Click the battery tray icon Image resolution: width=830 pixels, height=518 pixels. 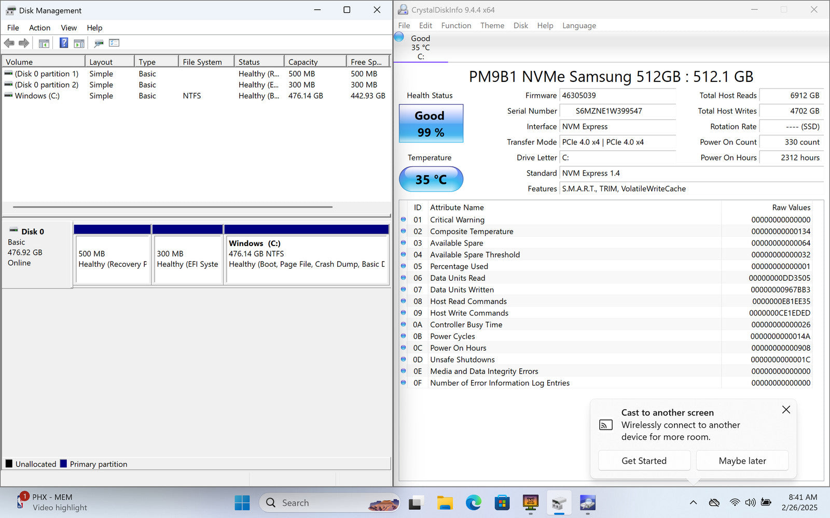[x=766, y=502]
